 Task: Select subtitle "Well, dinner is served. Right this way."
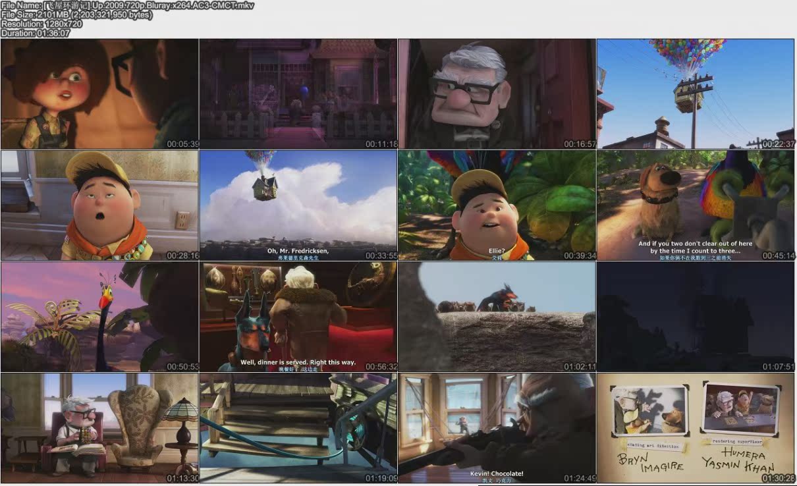point(298,362)
